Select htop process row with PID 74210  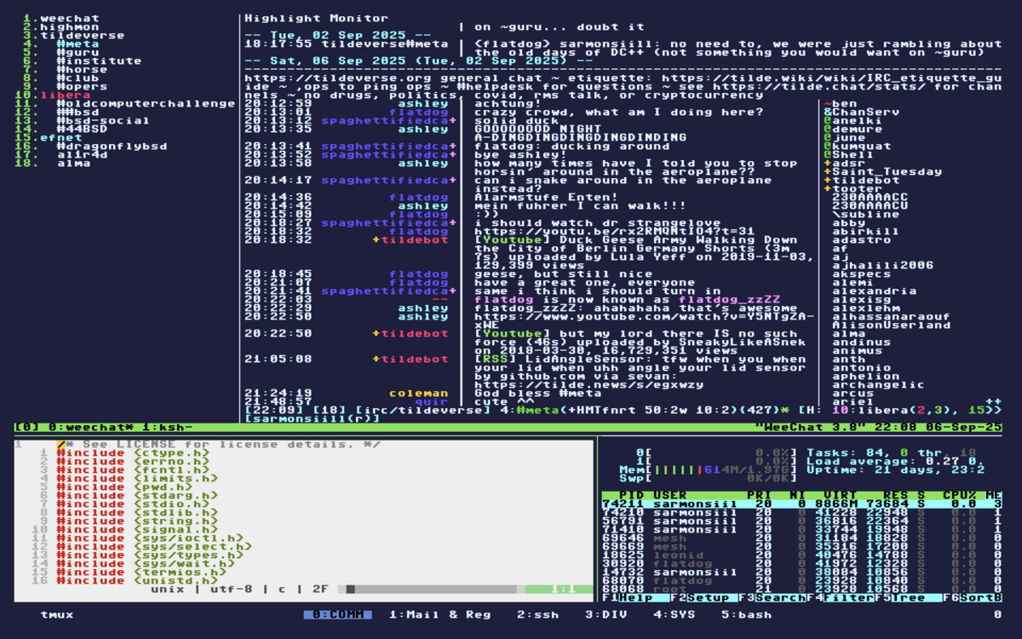[801, 512]
